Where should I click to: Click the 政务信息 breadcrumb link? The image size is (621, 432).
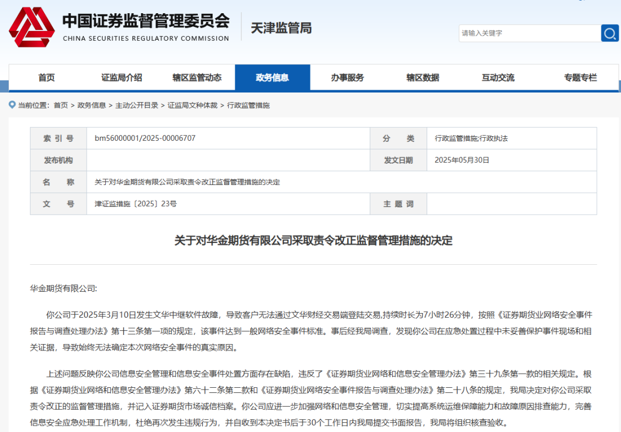[x=91, y=106]
